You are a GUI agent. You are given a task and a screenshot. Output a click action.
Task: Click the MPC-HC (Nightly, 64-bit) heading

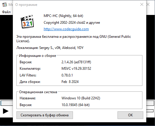(63, 16)
